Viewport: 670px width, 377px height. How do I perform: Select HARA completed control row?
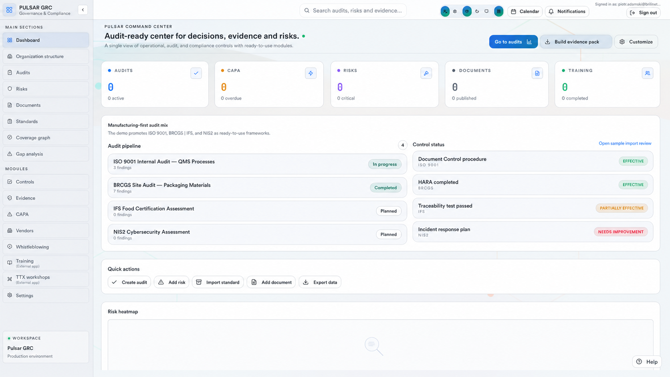pyautogui.click(x=533, y=185)
